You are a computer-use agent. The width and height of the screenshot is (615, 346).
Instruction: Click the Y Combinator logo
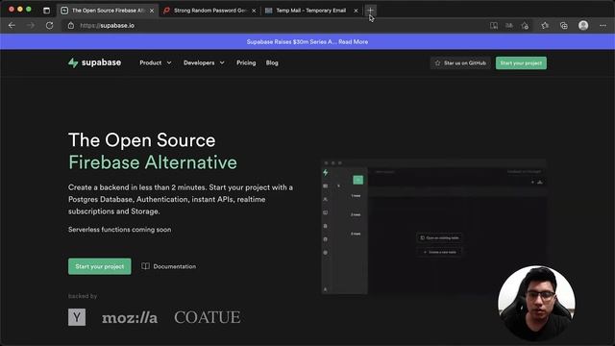click(77, 317)
